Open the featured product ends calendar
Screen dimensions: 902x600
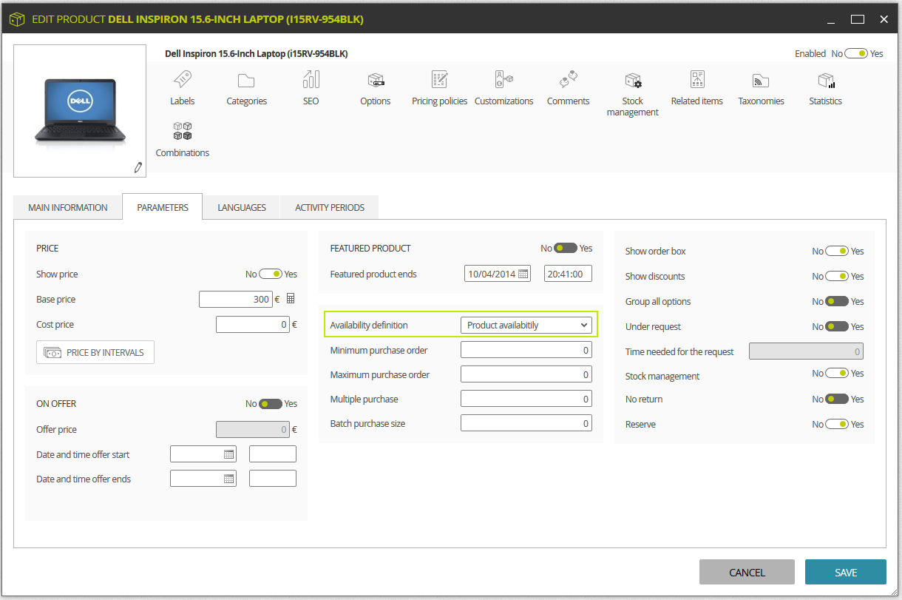pyautogui.click(x=523, y=274)
